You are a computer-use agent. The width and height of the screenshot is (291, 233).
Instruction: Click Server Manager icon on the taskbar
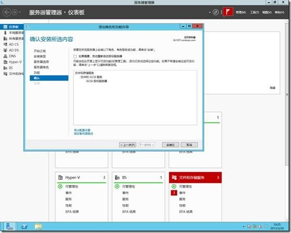(x=9, y=227)
